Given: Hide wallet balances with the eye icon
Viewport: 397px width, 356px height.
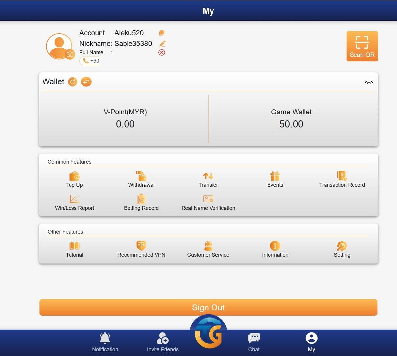Looking at the screenshot, I should coord(369,82).
